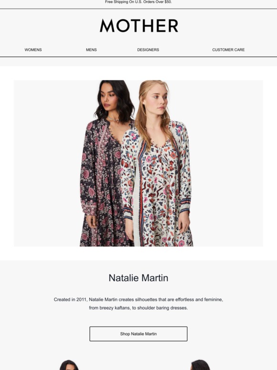Click the 'Created in 2011' description line
This screenshot has width=277, height=370.
click(x=138, y=299)
